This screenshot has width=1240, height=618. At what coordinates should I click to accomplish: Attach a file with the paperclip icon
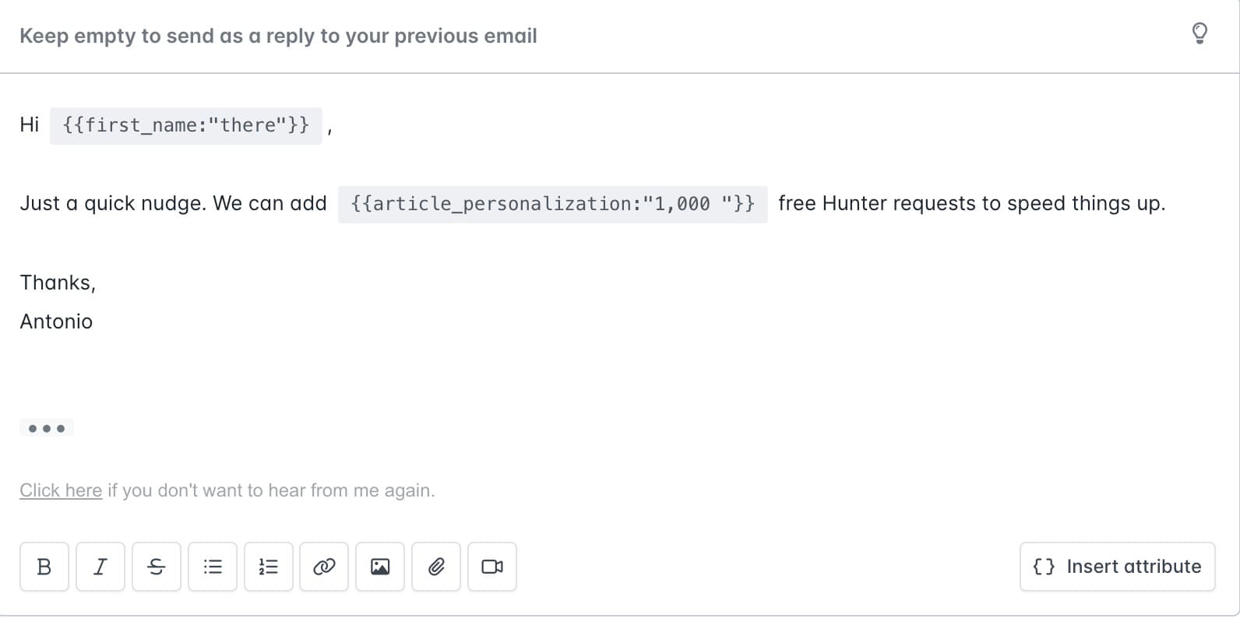(436, 567)
